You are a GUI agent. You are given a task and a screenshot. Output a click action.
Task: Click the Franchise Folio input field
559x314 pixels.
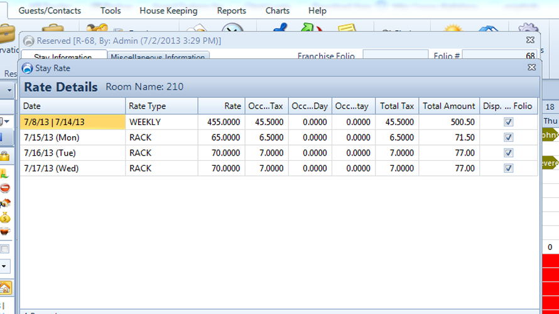[x=395, y=55]
